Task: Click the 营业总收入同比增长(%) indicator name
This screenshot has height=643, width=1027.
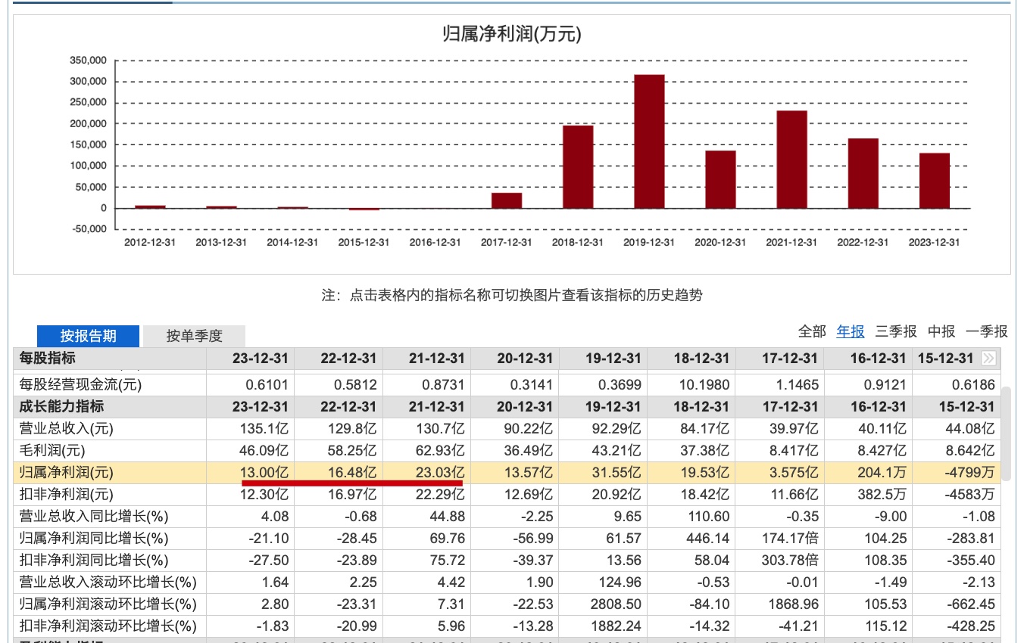Action: tap(94, 517)
